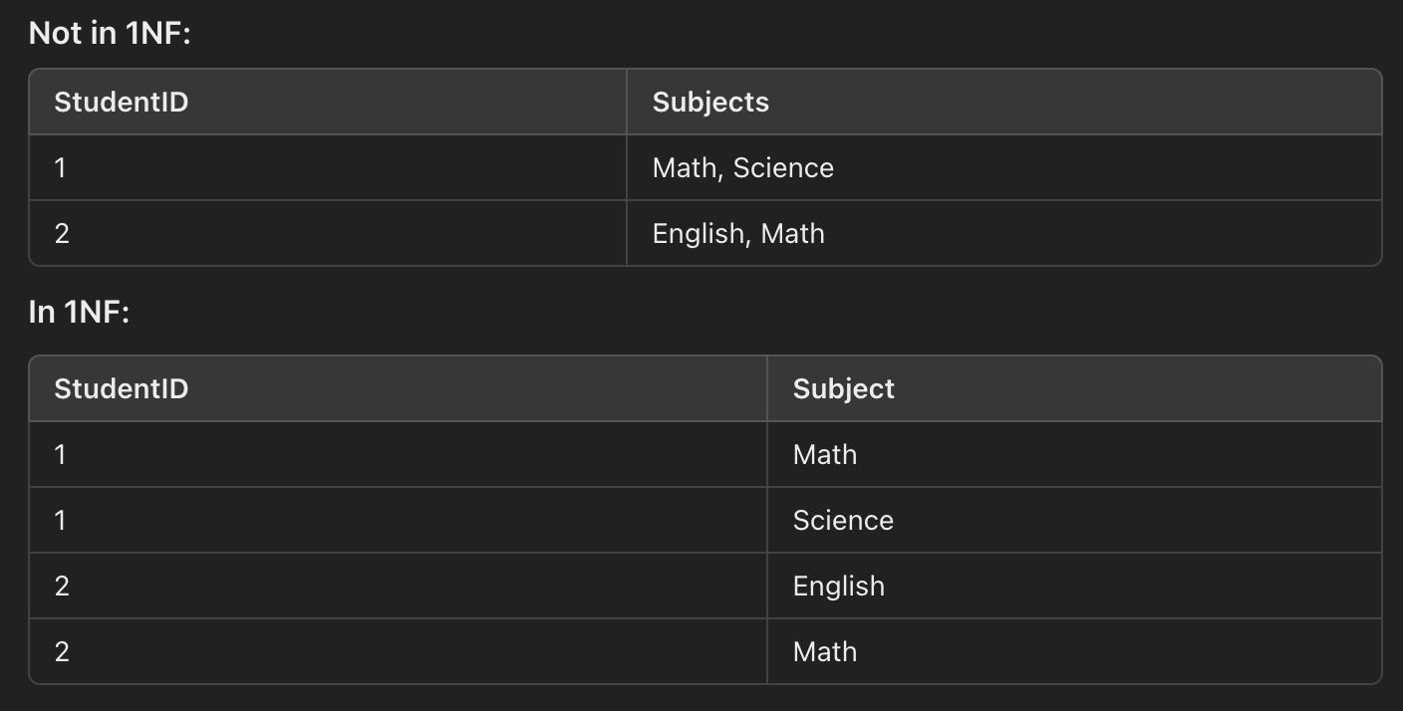
Task: Select StudentID 2 cell beside English, Math
Action: point(328,233)
